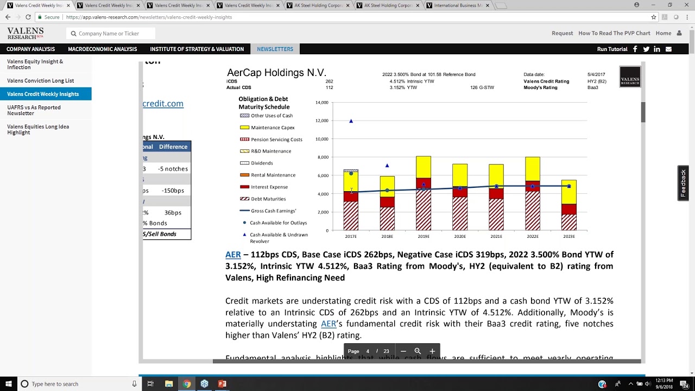
Task: Click the PDF viewer vertical scrollbar thumb
Action: [643, 112]
